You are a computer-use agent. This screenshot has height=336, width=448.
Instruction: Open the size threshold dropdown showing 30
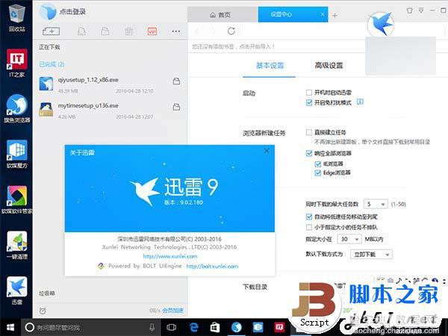[349, 239]
